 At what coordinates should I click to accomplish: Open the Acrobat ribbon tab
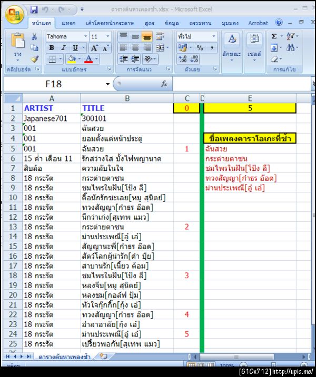[258, 23]
